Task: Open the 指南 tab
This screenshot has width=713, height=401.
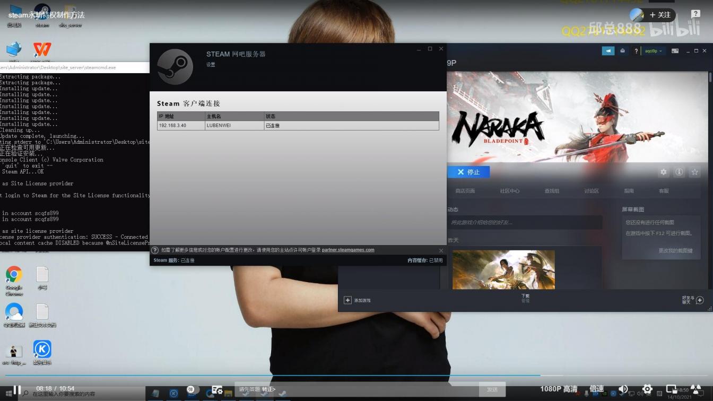Action: tap(629, 191)
